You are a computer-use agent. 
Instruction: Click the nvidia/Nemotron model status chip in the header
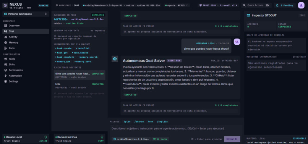tap(122, 5)
